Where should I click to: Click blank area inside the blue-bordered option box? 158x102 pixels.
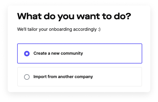click(x=112, y=53)
